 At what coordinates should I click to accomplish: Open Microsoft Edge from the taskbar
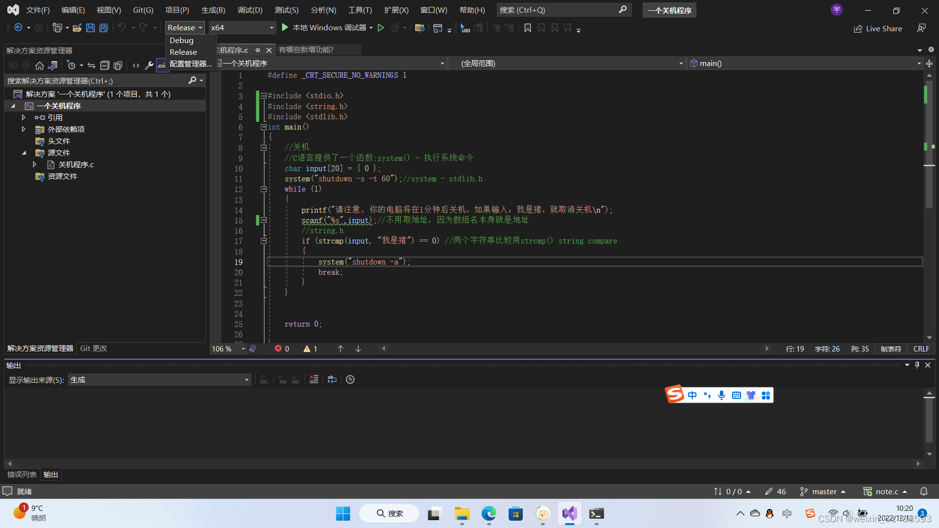click(x=489, y=514)
